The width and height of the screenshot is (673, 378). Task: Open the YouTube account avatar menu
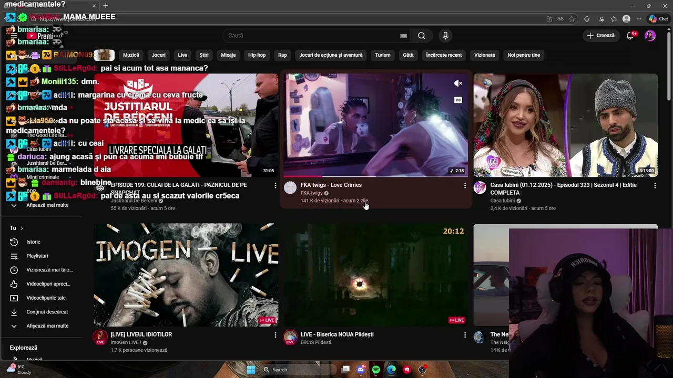pos(650,36)
